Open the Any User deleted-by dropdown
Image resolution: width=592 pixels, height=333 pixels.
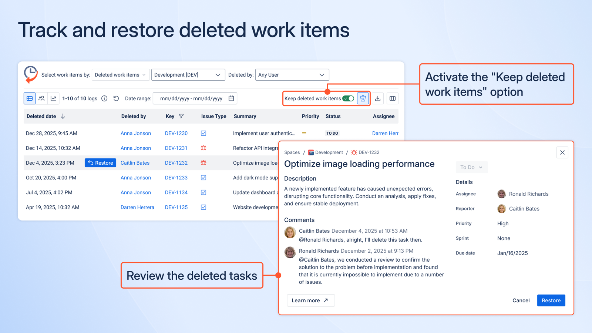[292, 74]
